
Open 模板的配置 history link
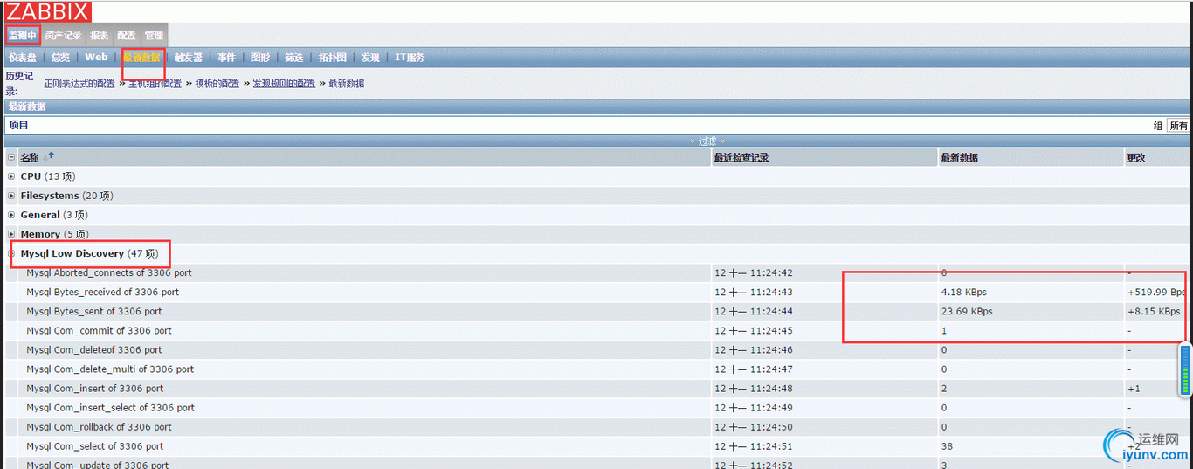click(x=217, y=84)
